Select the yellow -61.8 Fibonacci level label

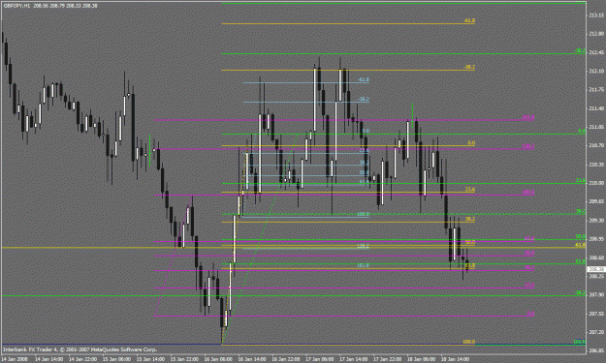click(x=469, y=20)
